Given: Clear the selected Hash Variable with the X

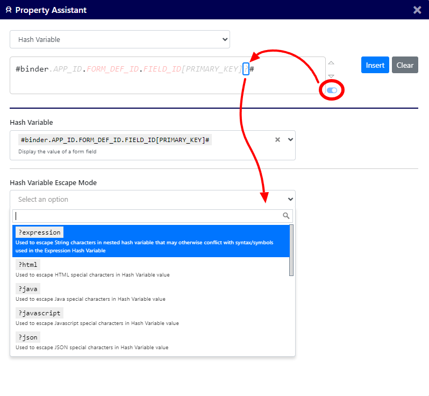Looking at the screenshot, I should tap(277, 140).
